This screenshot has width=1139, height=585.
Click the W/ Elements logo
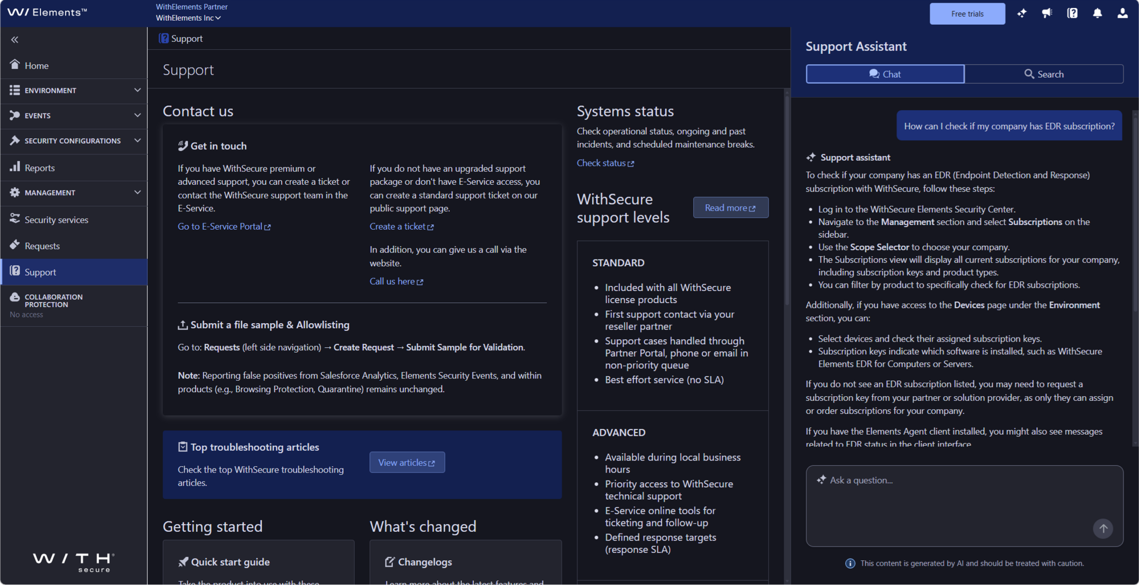[x=47, y=12]
